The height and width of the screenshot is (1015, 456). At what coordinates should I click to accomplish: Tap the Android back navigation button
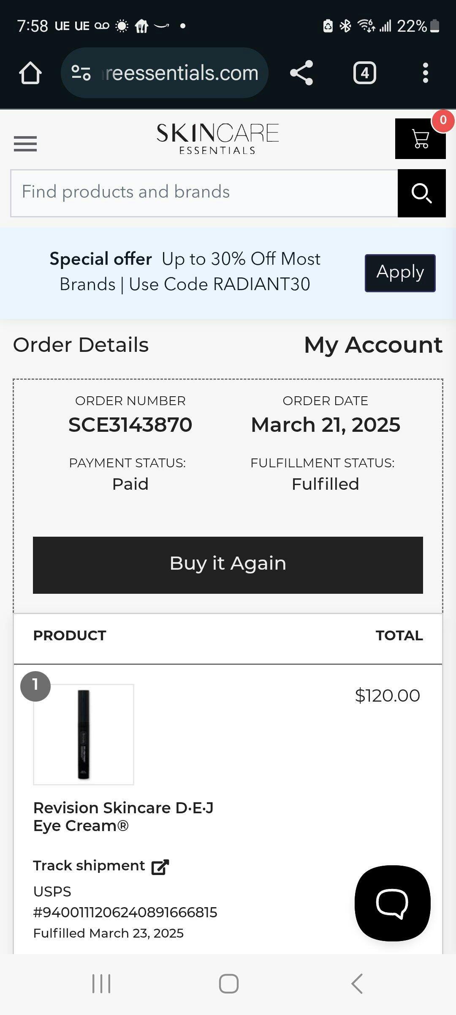pyautogui.click(x=357, y=983)
